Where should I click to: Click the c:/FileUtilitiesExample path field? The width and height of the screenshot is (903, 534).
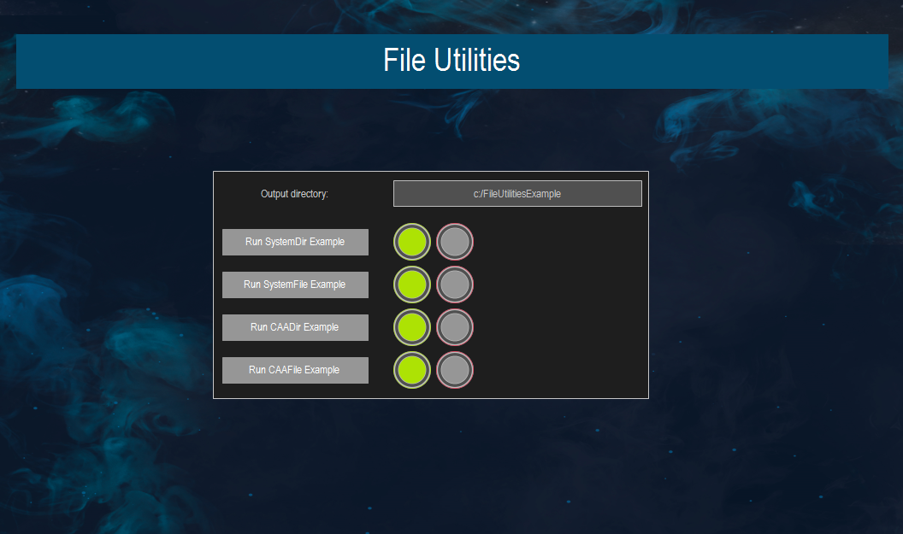click(x=517, y=193)
